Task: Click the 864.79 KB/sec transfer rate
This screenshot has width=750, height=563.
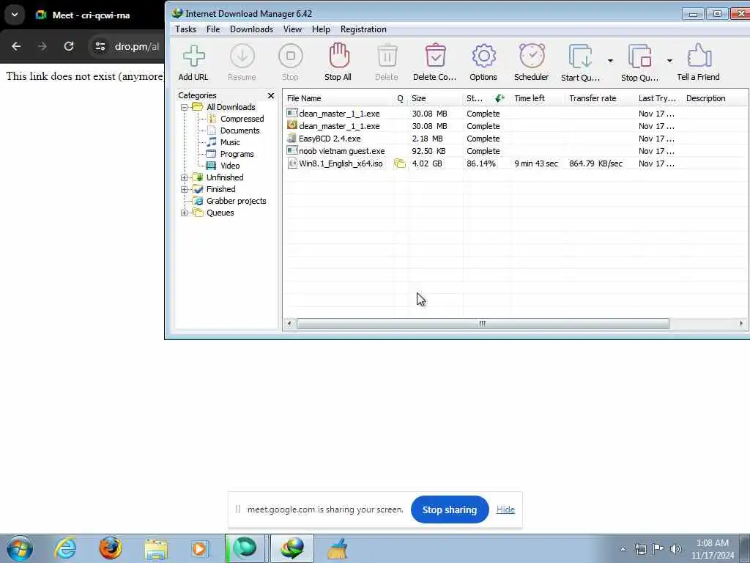Action: (x=596, y=163)
